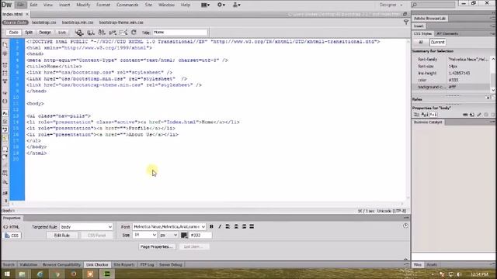The image size is (497, 279).
Task: Toggle Live view
Action: click(62, 33)
